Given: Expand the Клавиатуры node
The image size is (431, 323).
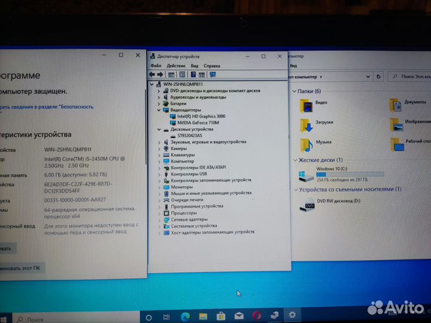Looking at the screenshot, I should coord(159,155).
